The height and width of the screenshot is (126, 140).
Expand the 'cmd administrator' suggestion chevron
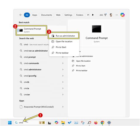(x=63, y=70)
